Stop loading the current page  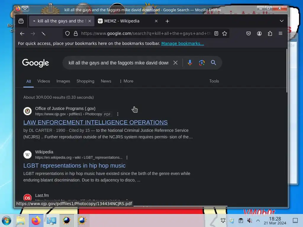(43, 34)
